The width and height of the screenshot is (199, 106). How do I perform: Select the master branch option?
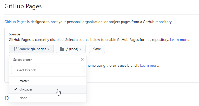(48, 81)
